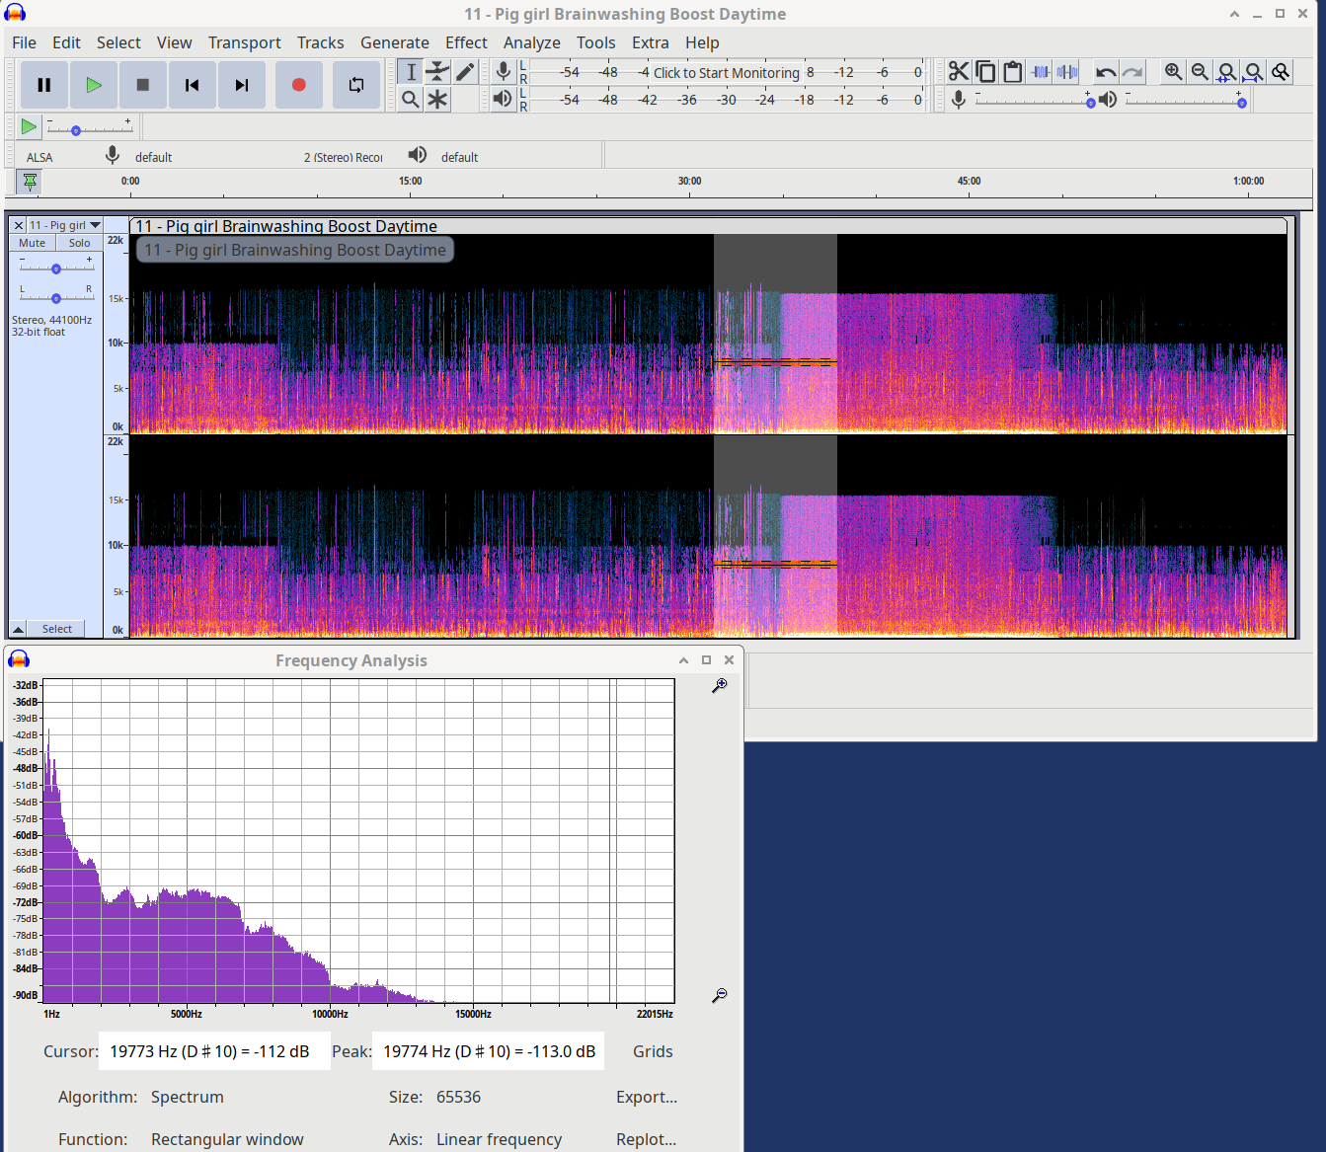This screenshot has height=1152, width=1326.
Task: Click the Paste clipboard icon
Action: coord(1012,72)
